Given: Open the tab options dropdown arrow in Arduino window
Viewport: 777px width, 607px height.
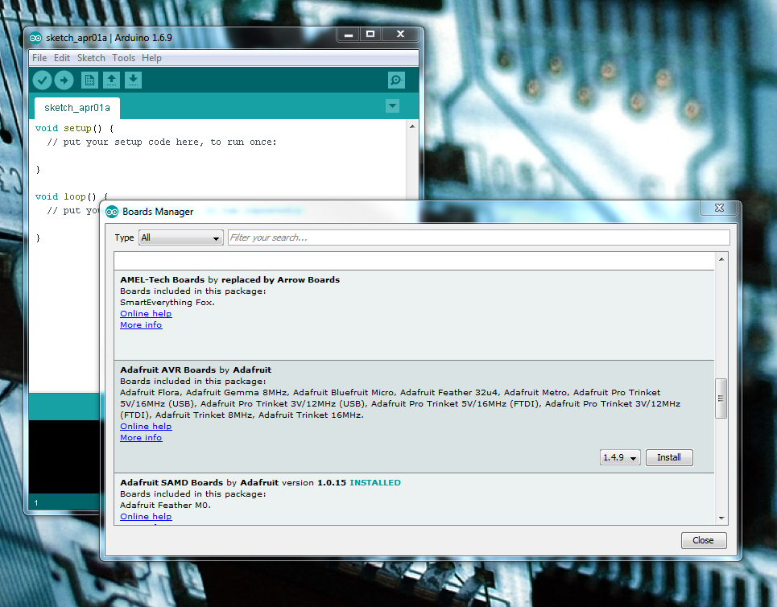Looking at the screenshot, I should 392,106.
